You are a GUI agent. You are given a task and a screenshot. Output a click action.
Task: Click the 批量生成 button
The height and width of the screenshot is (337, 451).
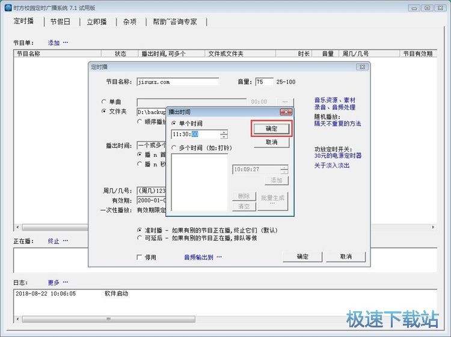(x=272, y=201)
